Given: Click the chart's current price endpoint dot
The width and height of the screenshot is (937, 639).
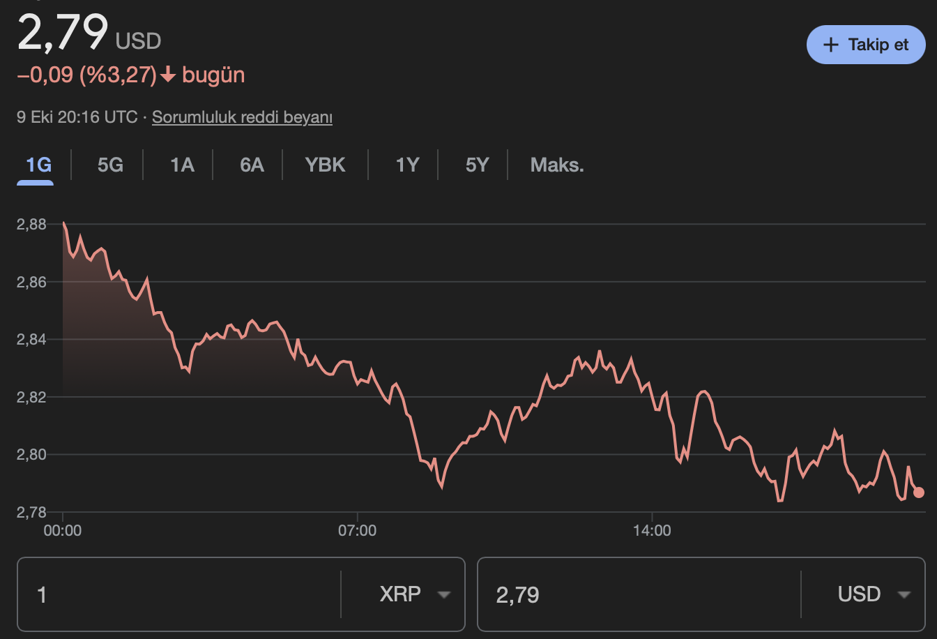Looking at the screenshot, I should click(x=919, y=493).
